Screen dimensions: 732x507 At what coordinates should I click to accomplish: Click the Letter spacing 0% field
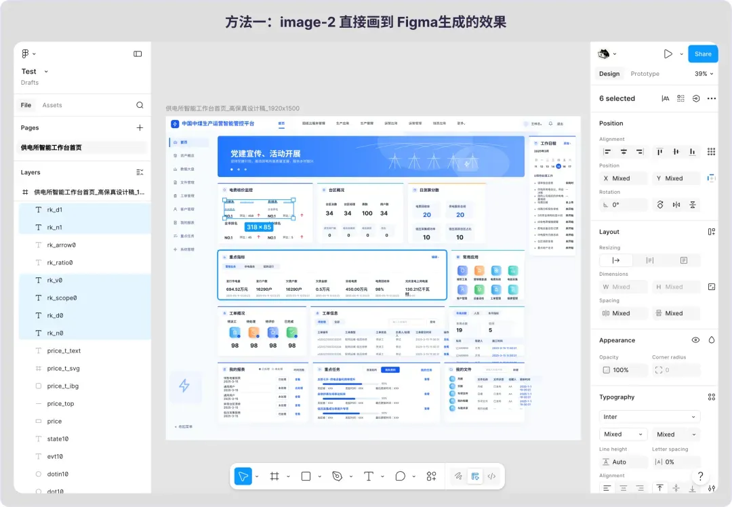click(x=676, y=462)
